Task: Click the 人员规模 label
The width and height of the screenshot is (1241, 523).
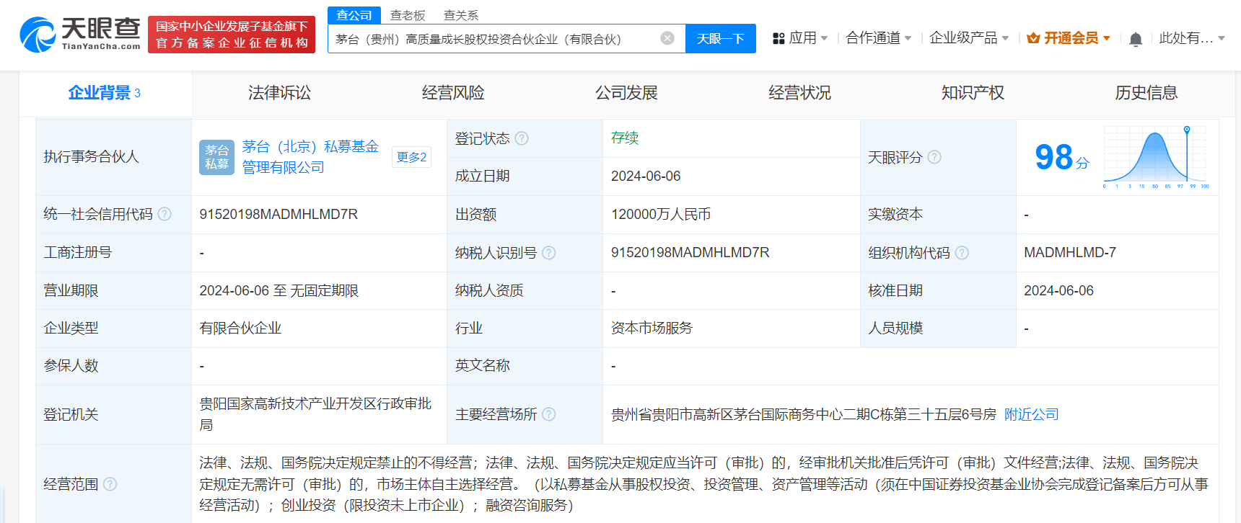Action: [x=895, y=328]
